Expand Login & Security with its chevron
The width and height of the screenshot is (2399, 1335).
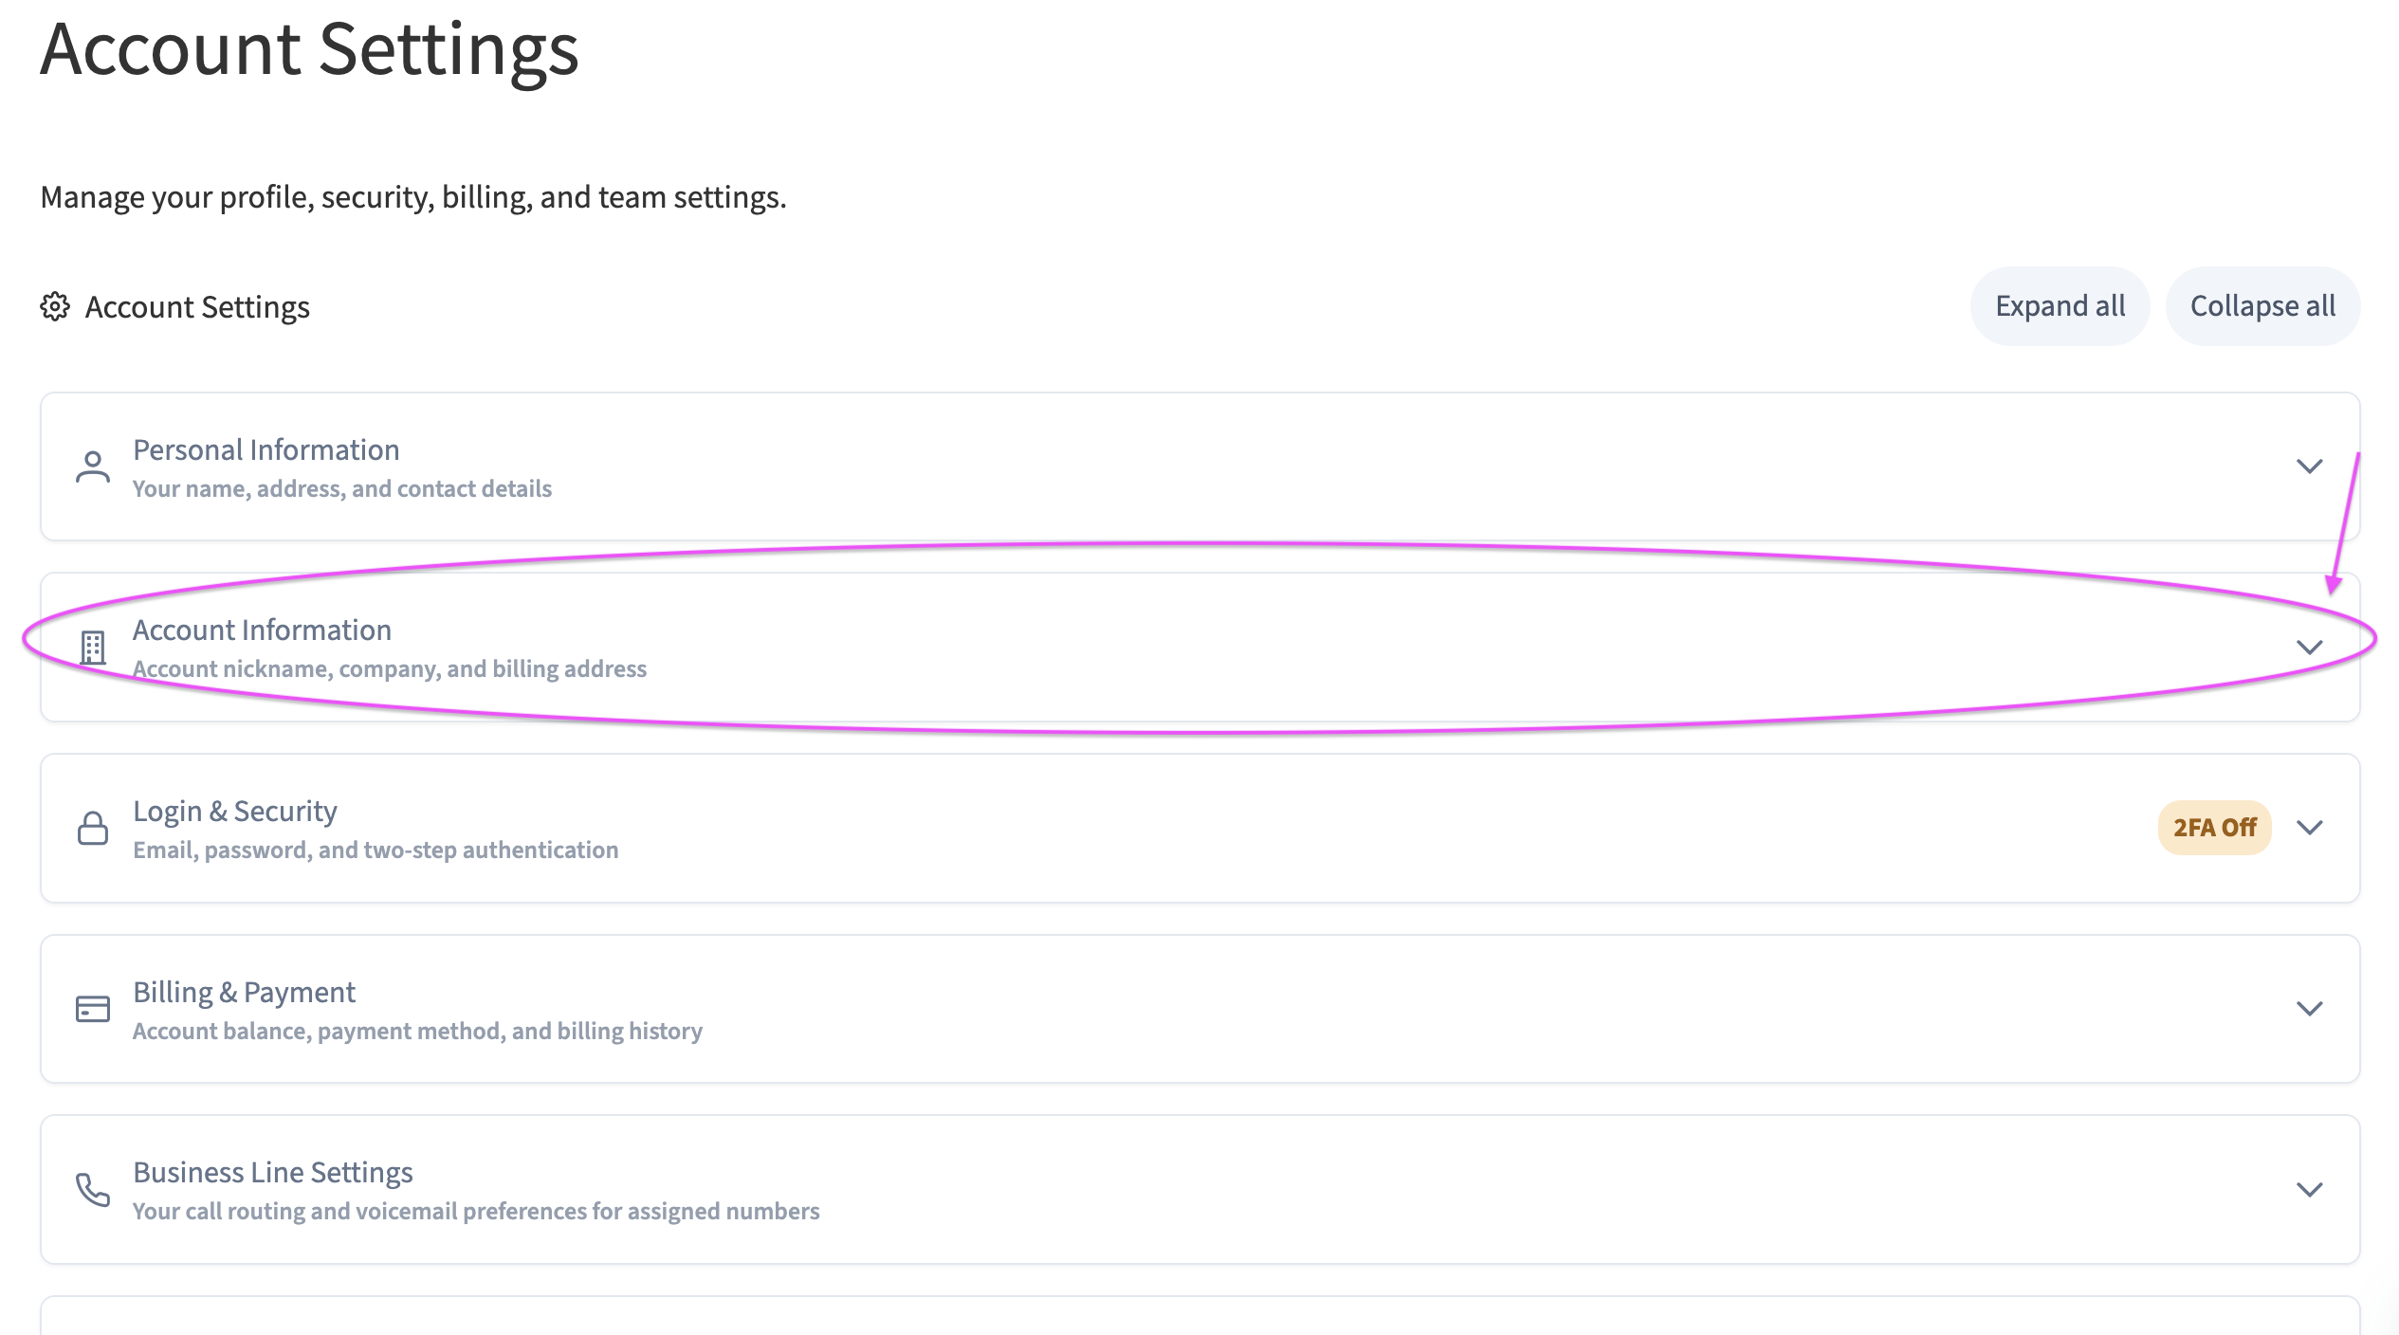pos(2310,828)
